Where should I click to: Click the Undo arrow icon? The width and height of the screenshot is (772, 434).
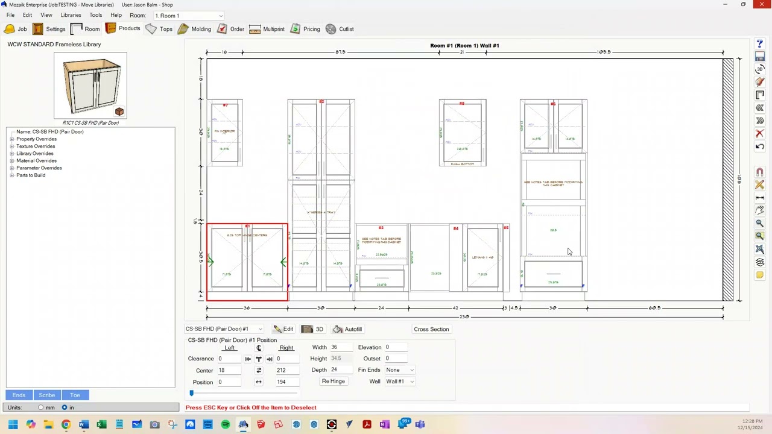(x=759, y=146)
